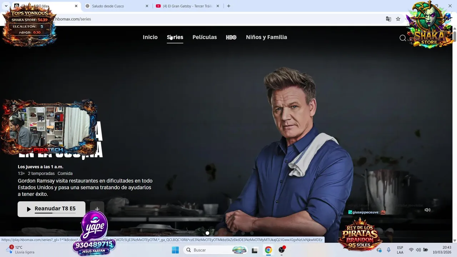
Task: Open the weather widget 12°C
Action: 21,250
